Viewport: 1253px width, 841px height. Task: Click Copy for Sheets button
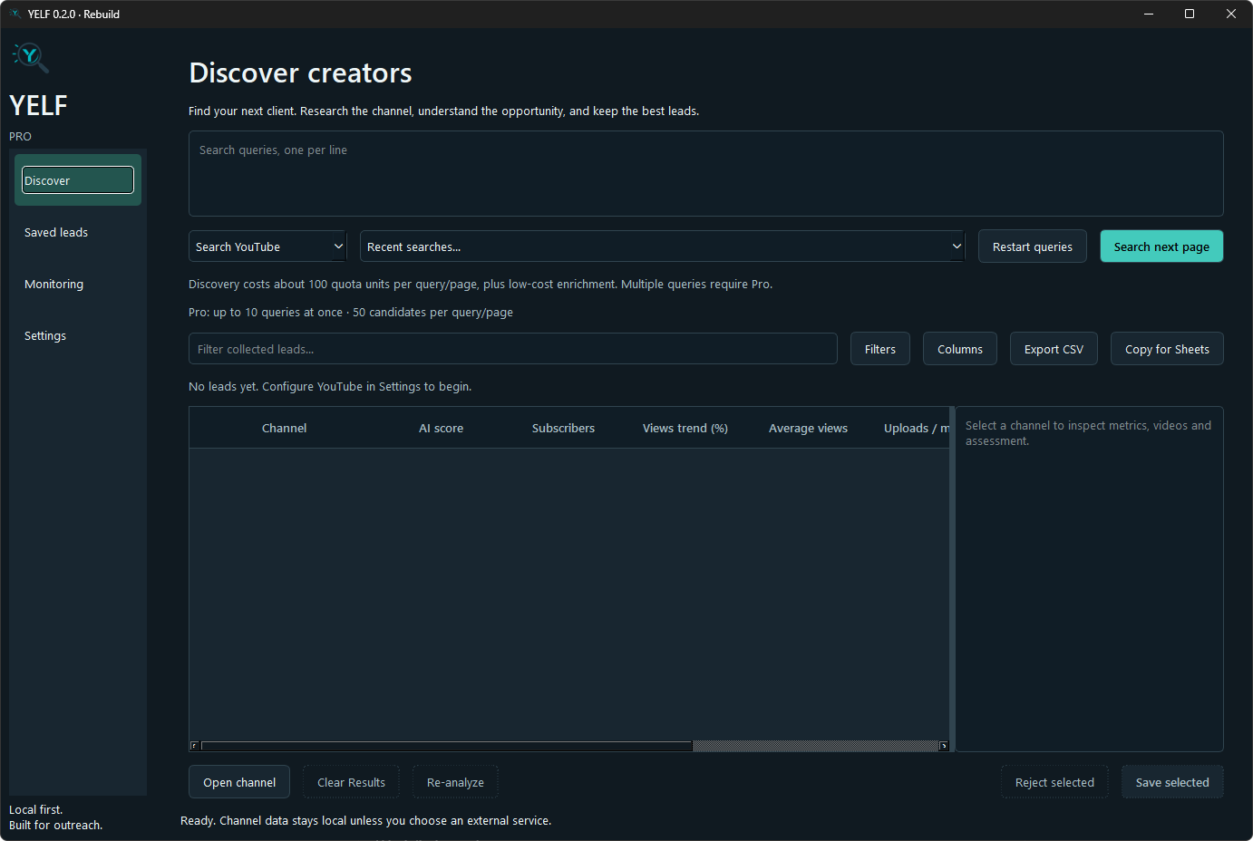(1167, 349)
